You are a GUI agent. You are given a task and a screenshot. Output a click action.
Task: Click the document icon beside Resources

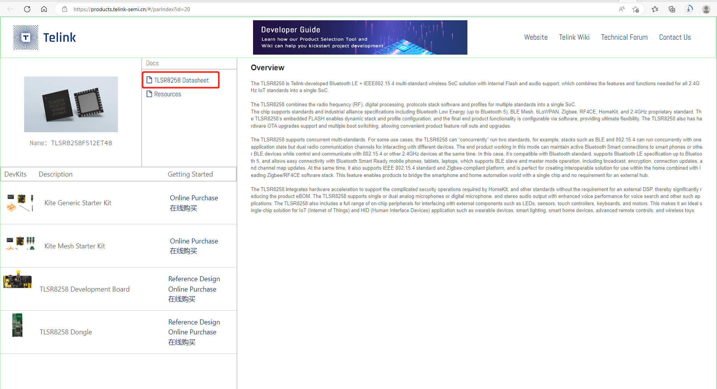coord(150,94)
